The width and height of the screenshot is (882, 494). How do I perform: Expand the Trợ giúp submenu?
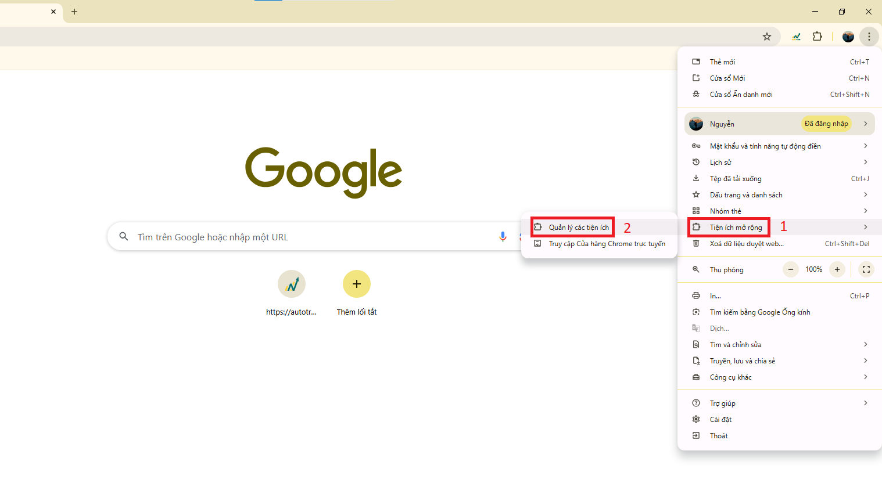[x=780, y=403]
